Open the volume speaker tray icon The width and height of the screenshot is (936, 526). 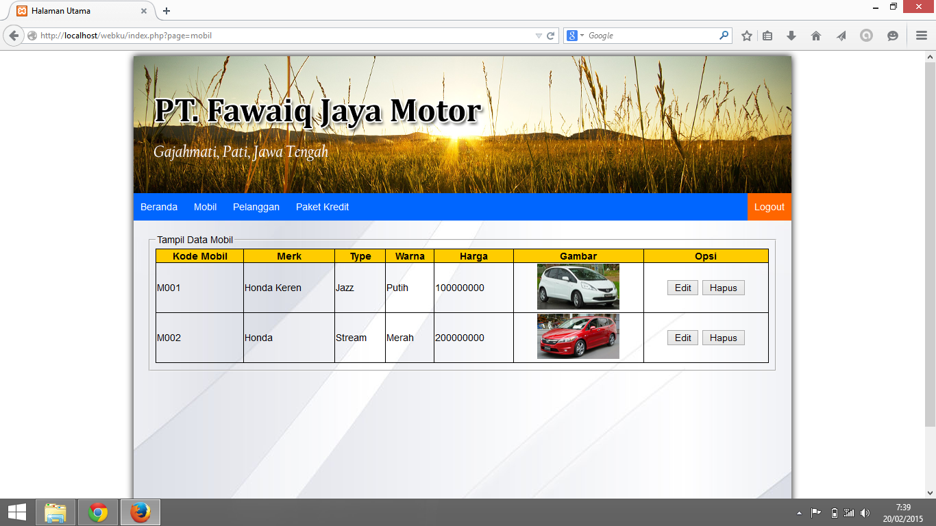point(865,513)
